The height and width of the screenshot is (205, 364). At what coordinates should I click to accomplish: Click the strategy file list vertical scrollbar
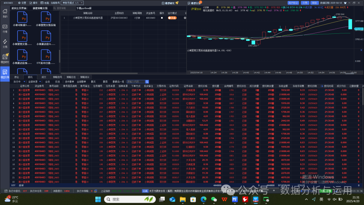[x=59, y=56]
